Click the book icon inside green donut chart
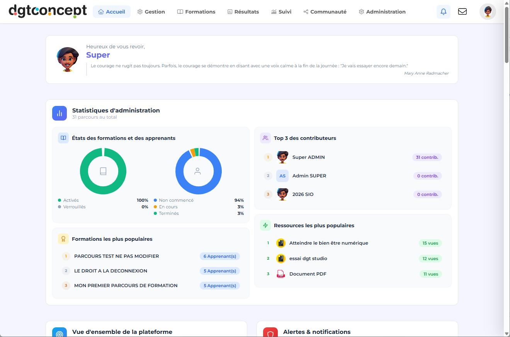The image size is (510, 337). pos(103,171)
